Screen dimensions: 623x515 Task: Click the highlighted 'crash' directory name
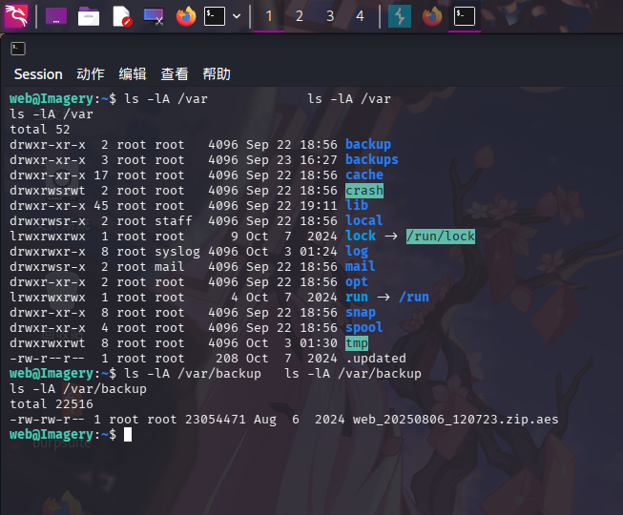point(364,191)
